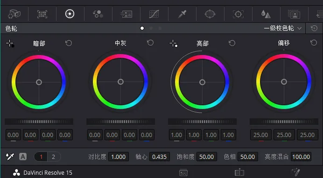Viewport: 323px width, 178px height.
Task: Click 亮部 green channel value 1.00
Action: 211,135
